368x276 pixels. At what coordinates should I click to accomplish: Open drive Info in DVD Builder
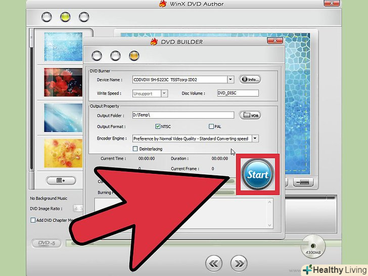pos(250,79)
